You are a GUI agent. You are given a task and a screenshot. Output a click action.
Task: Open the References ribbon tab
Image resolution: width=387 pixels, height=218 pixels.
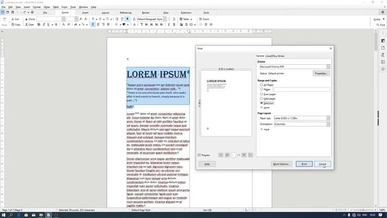click(126, 13)
